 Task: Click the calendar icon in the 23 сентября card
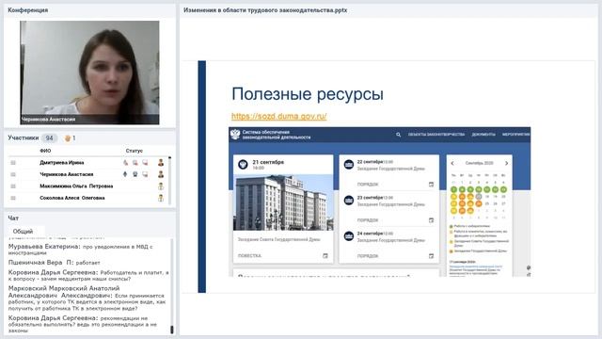pos(431,220)
